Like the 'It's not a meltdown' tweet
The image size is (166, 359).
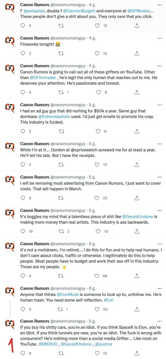97,276
